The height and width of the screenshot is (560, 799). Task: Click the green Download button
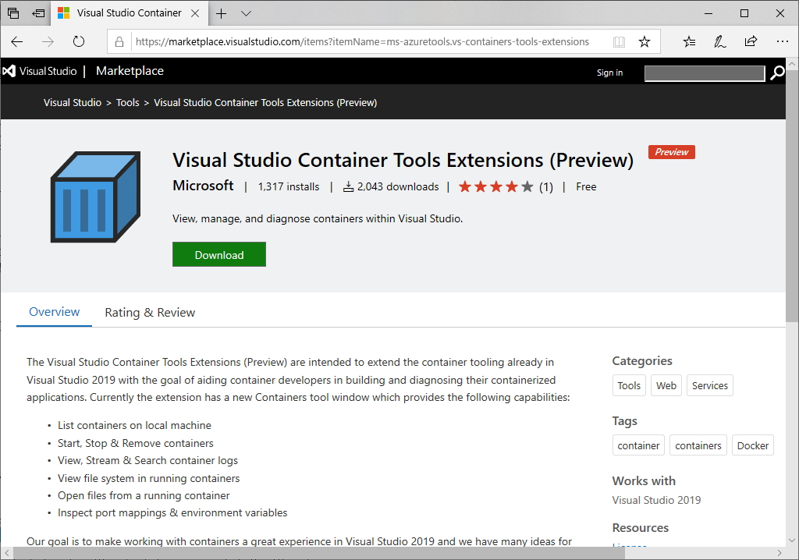point(218,254)
